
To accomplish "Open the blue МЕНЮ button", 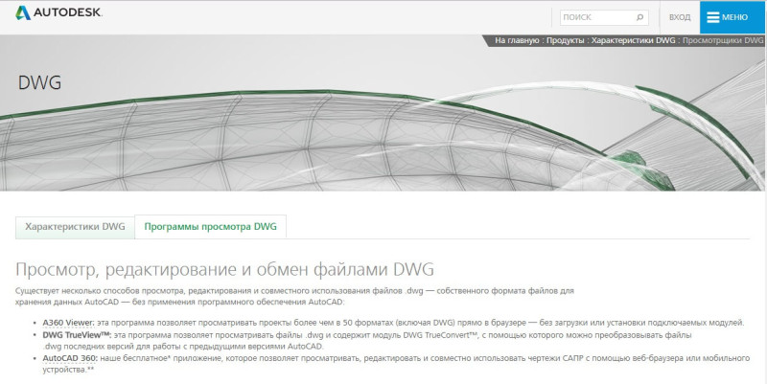I will click(732, 17).
